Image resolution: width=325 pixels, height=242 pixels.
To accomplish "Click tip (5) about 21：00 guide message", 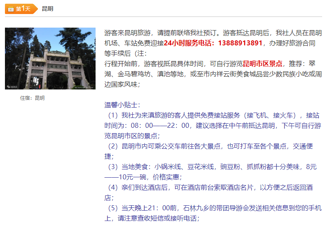I will [x=213, y=213].
